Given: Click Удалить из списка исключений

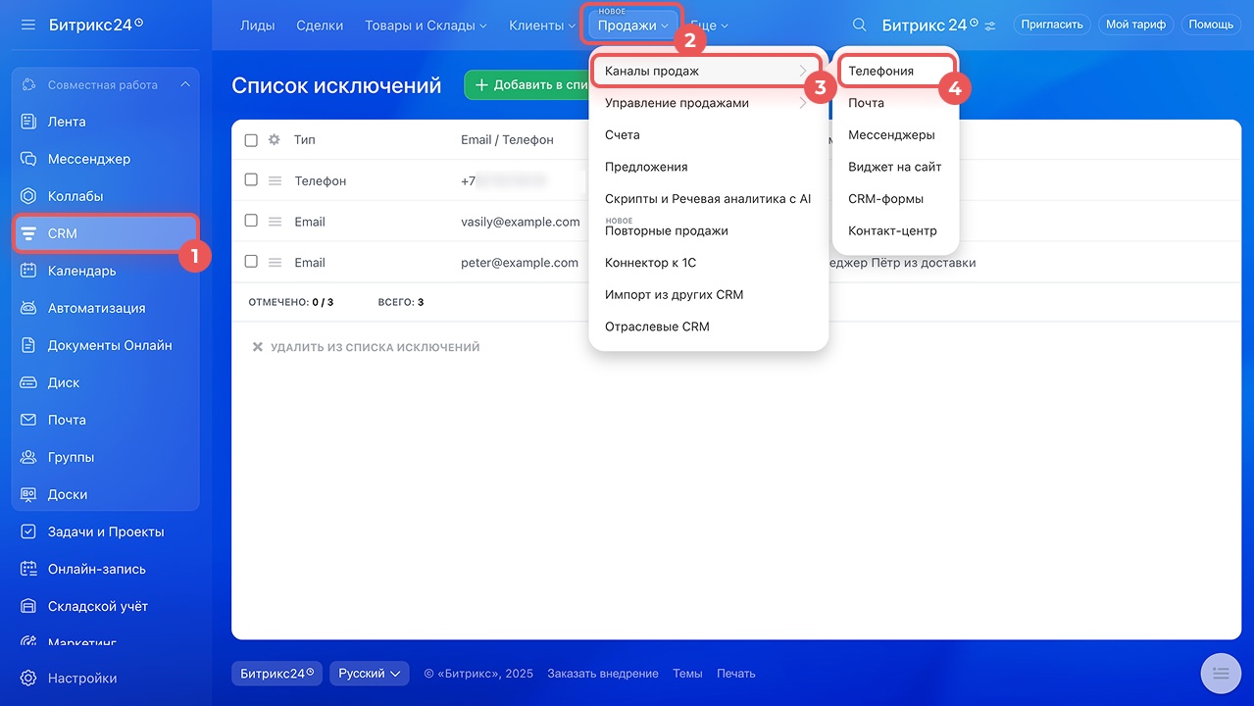Looking at the screenshot, I should pos(366,347).
